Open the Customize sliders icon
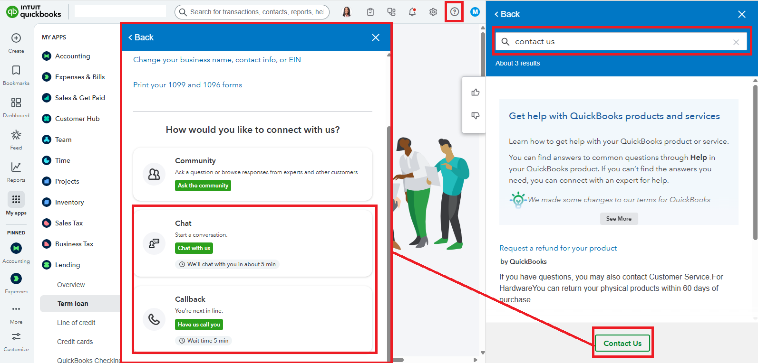This screenshot has height=363, width=758. (16, 336)
